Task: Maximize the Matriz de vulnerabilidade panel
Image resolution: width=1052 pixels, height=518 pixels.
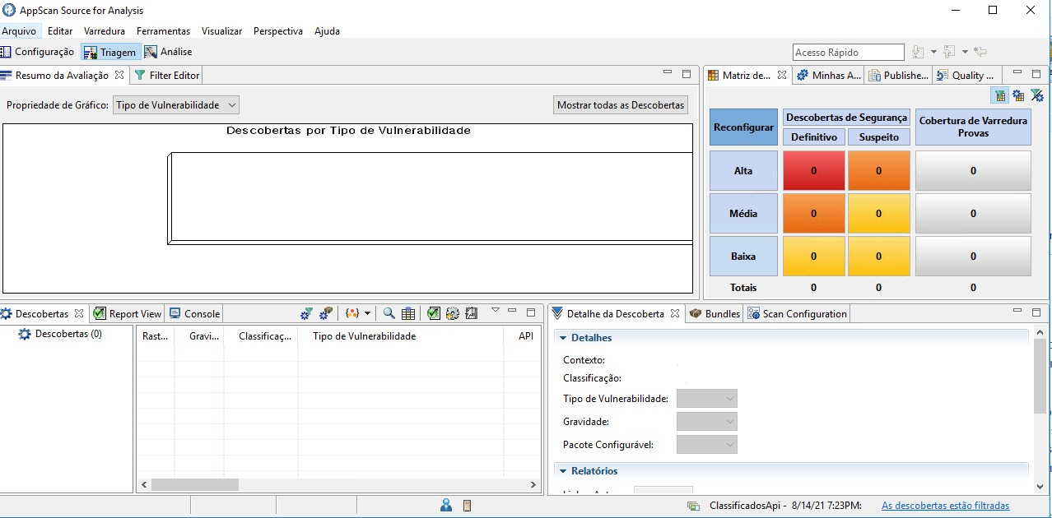Action: coord(1036,74)
